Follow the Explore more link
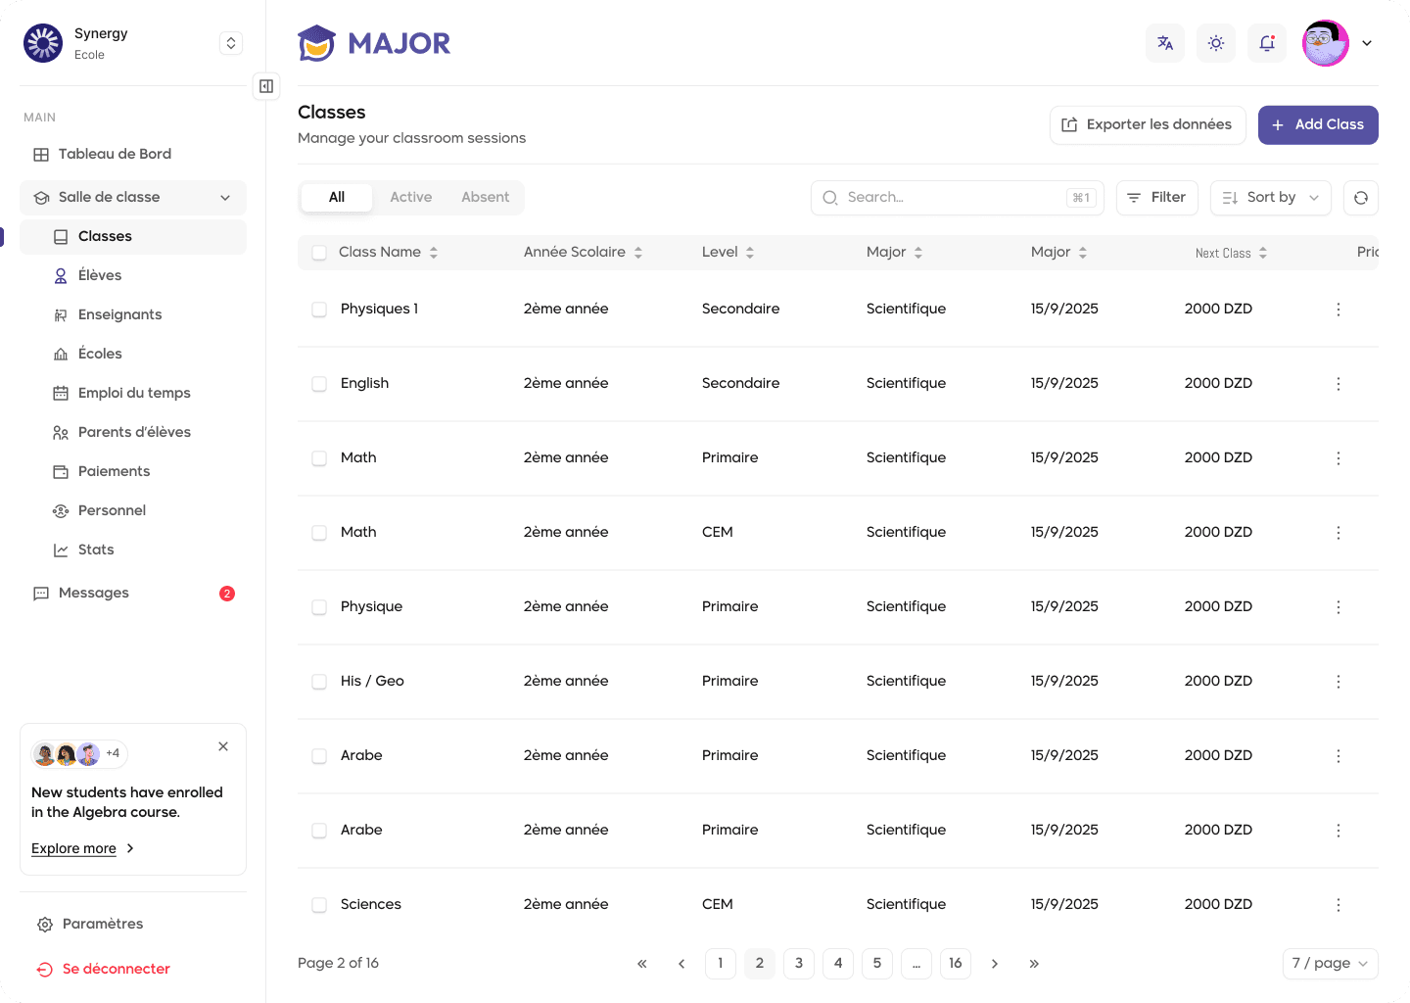Viewport: 1410px width, 1003px height. [73, 848]
